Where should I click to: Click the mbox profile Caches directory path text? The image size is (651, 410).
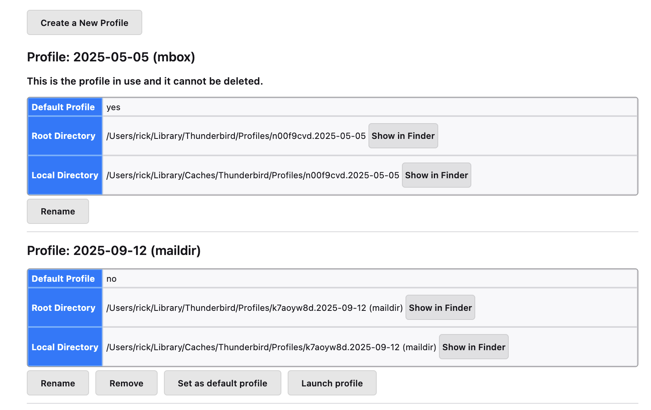(253, 175)
